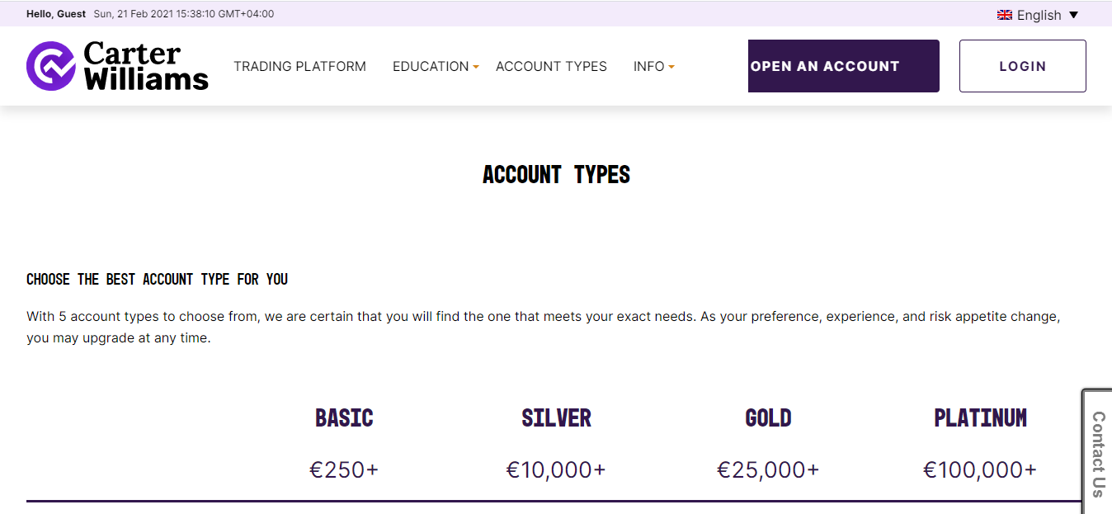Screen dimensions: 1112x514
Task: Open the Contact Us side tab
Action: 1098,453
